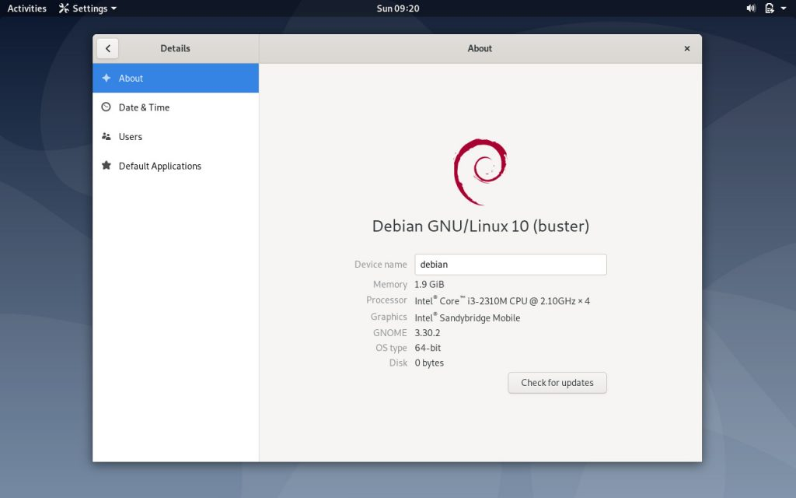The height and width of the screenshot is (498, 796).
Task: Select the About item's plus icon
Action: pos(106,78)
